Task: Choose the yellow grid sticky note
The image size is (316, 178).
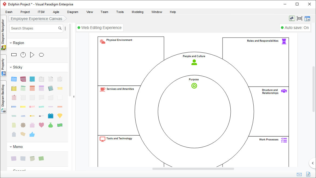Action: pyautogui.click(x=14, y=88)
